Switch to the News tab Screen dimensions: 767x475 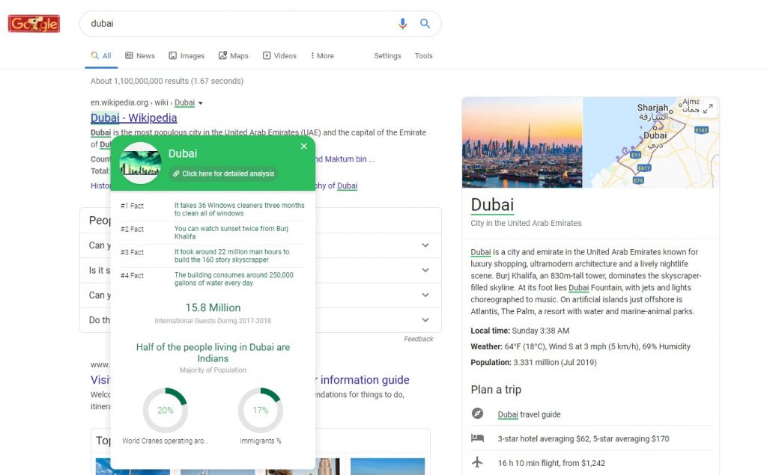click(x=140, y=55)
